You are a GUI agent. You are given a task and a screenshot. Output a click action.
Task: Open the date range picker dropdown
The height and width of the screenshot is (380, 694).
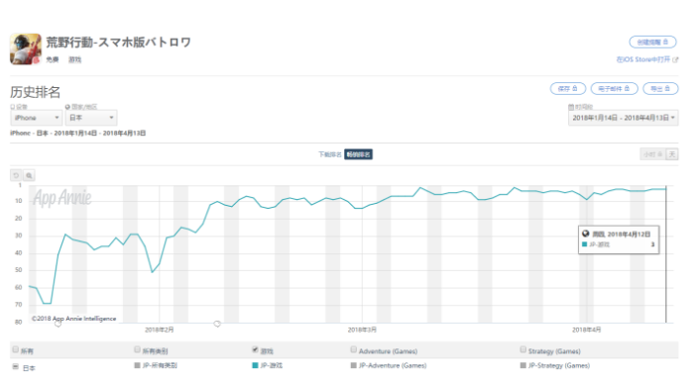(x=624, y=118)
